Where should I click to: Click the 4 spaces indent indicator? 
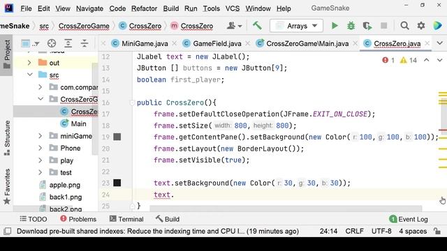[x=413, y=231]
